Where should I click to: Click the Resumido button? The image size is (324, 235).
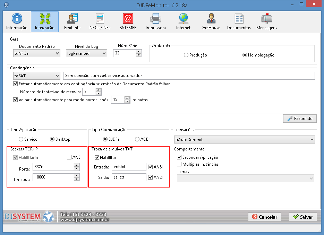[x=300, y=119]
